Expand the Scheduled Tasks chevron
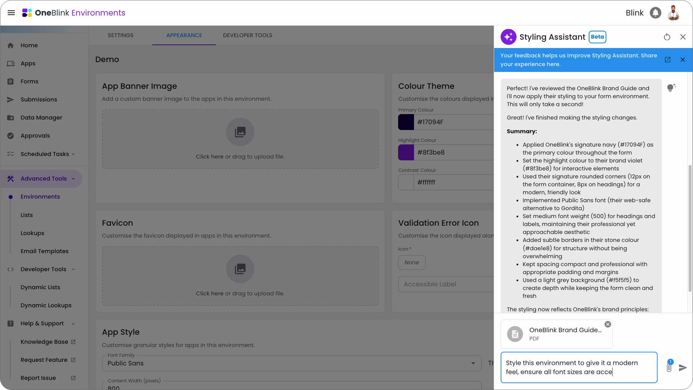This screenshot has width=693, height=390. pos(73,154)
